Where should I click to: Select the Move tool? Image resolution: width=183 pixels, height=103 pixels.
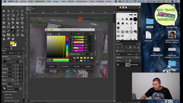pyautogui.click(x=8, y=19)
